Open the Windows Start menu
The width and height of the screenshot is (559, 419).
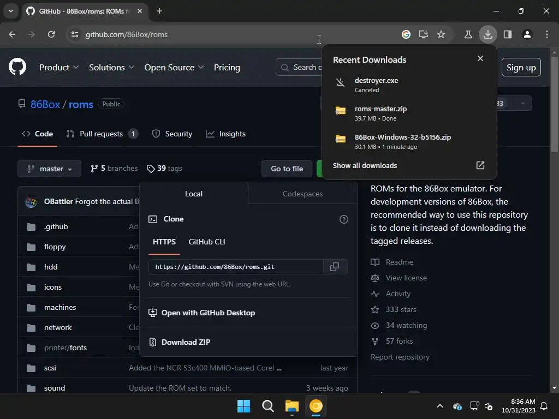(244, 406)
